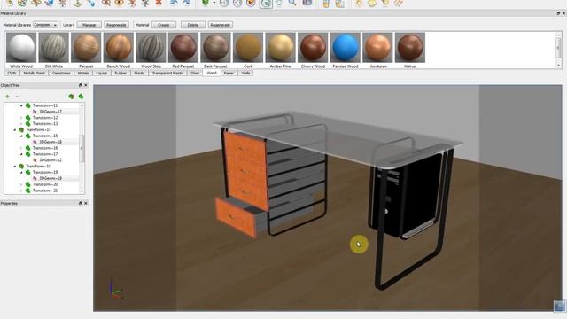Select the Red Parquet material
Viewport: 567px width, 319px height.
point(183,48)
